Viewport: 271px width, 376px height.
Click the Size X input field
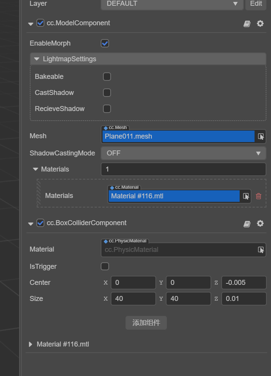133,299
